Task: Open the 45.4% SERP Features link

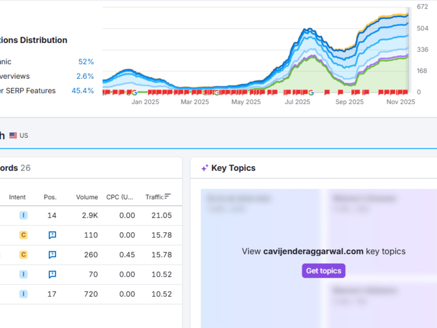Action: pos(83,91)
